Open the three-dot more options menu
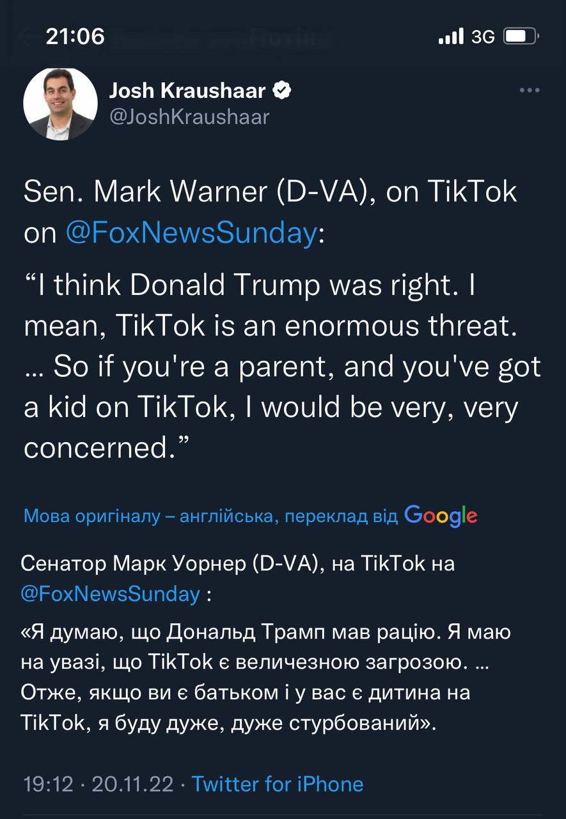Image resolution: width=566 pixels, height=819 pixels. (530, 91)
